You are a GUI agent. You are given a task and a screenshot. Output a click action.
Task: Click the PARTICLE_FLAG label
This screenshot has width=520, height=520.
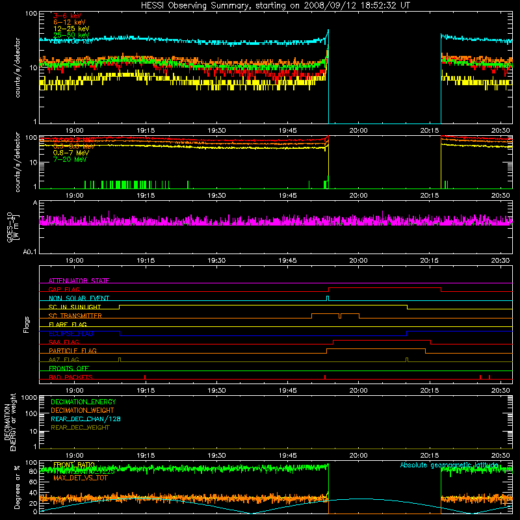pos(73,350)
